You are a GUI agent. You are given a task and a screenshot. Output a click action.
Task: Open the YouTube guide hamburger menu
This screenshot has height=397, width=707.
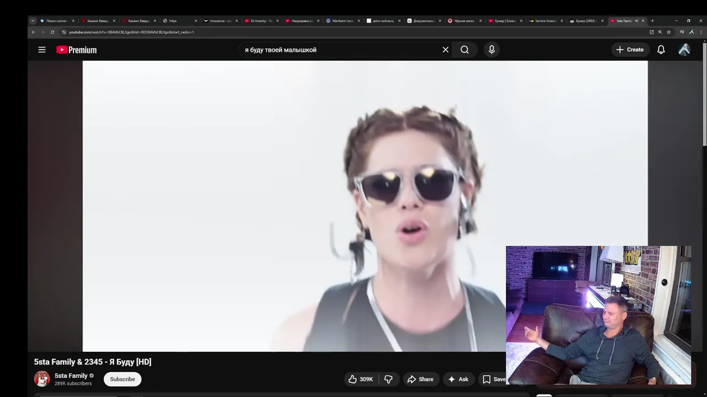(x=41, y=50)
